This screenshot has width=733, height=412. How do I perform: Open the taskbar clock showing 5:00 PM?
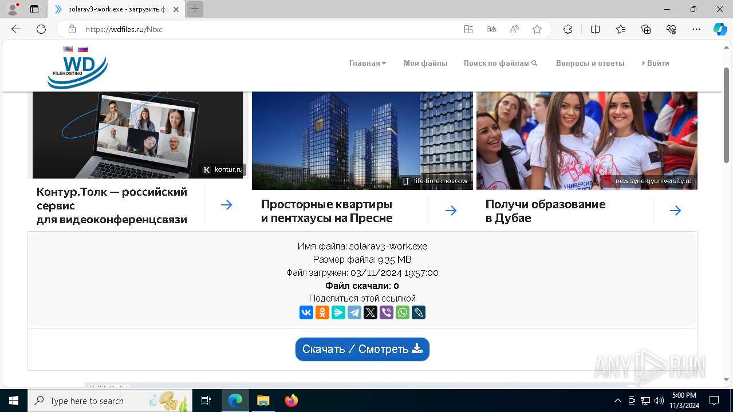(x=684, y=401)
